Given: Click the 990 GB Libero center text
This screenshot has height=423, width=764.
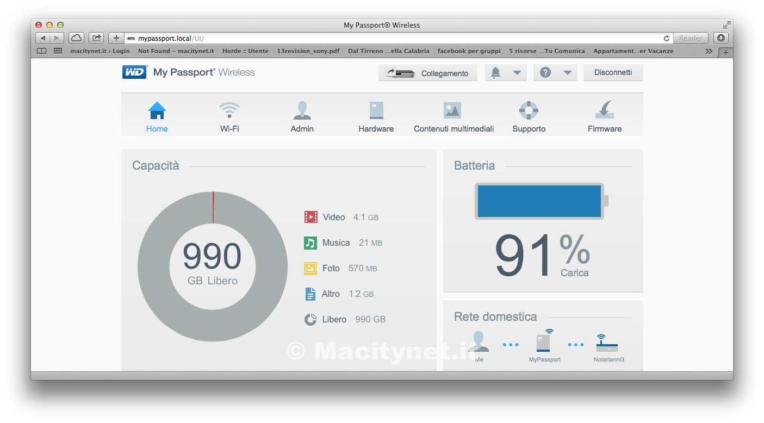Looking at the screenshot, I should [212, 264].
